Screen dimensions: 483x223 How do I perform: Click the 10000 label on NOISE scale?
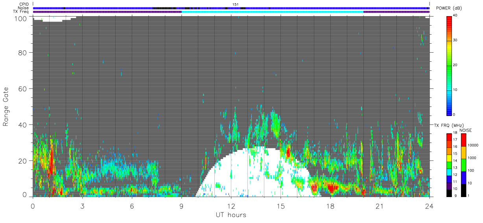(473, 146)
